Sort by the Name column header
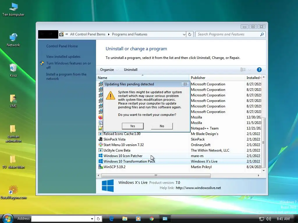The height and width of the screenshot is (223, 298). pos(143,78)
